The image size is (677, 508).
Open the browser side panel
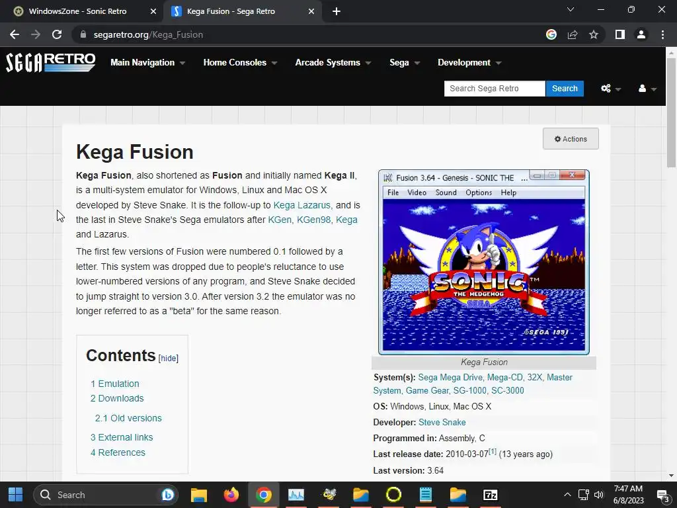pos(620,34)
